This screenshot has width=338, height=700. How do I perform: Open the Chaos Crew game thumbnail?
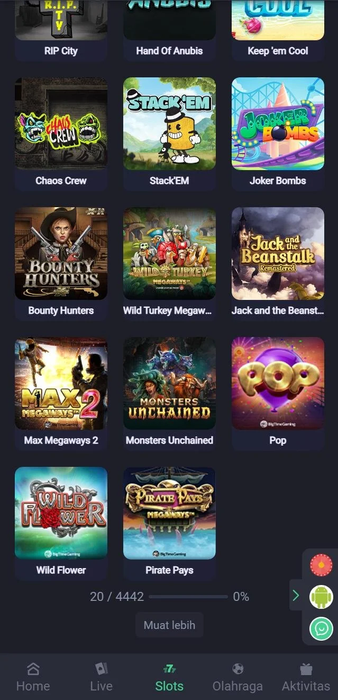tap(61, 123)
